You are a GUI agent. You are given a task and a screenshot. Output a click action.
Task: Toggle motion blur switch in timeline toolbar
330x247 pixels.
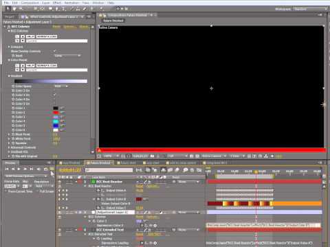[177, 170]
